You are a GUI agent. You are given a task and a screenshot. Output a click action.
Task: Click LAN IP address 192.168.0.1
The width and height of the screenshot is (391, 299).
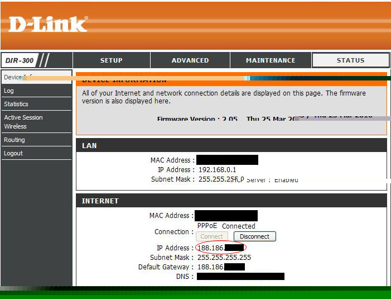(217, 170)
